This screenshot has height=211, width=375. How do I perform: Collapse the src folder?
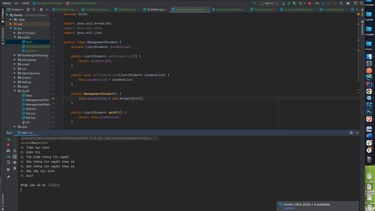point(11,29)
